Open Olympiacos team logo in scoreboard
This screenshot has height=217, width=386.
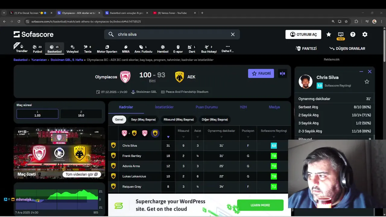(x=125, y=77)
